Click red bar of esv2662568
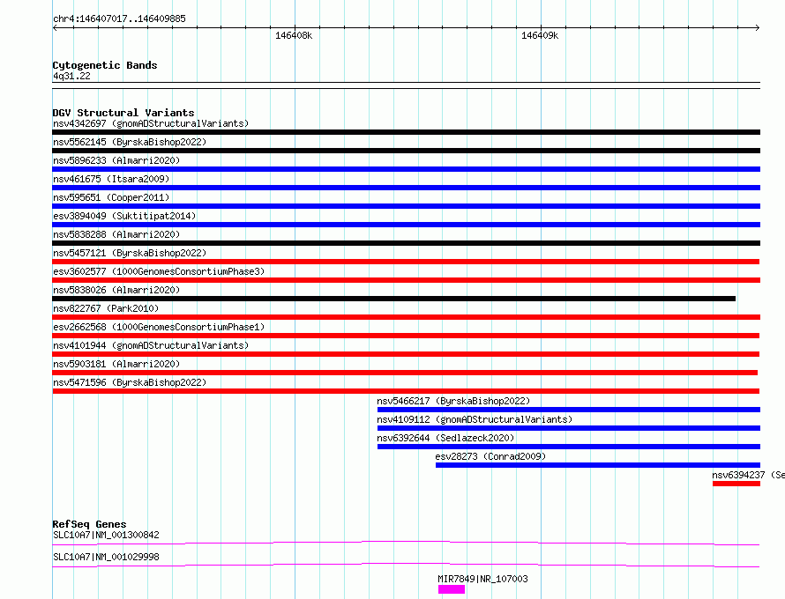Screen dimensions: 785x599 click(406, 336)
